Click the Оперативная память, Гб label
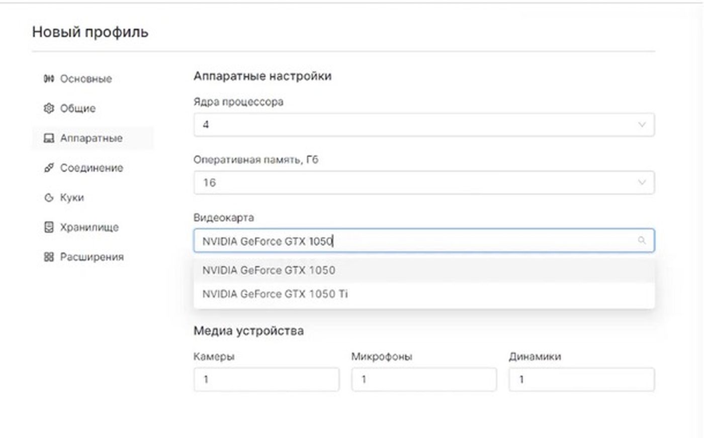This screenshot has height=438, width=704. point(256,160)
